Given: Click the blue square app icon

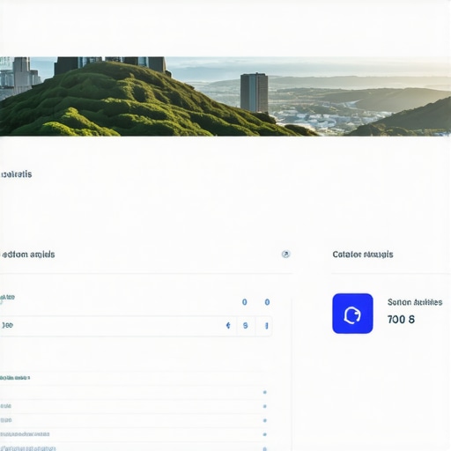Looking at the screenshot, I should point(352,314).
